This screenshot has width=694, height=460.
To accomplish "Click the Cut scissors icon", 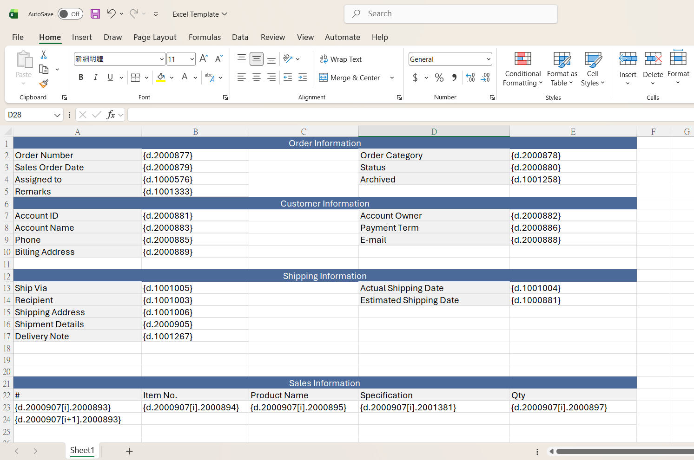I will tap(44, 55).
